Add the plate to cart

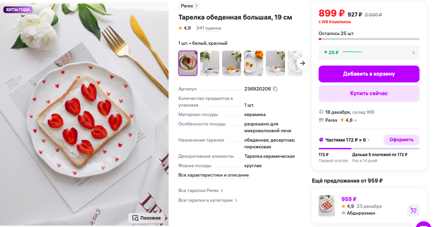click(369, 74)
